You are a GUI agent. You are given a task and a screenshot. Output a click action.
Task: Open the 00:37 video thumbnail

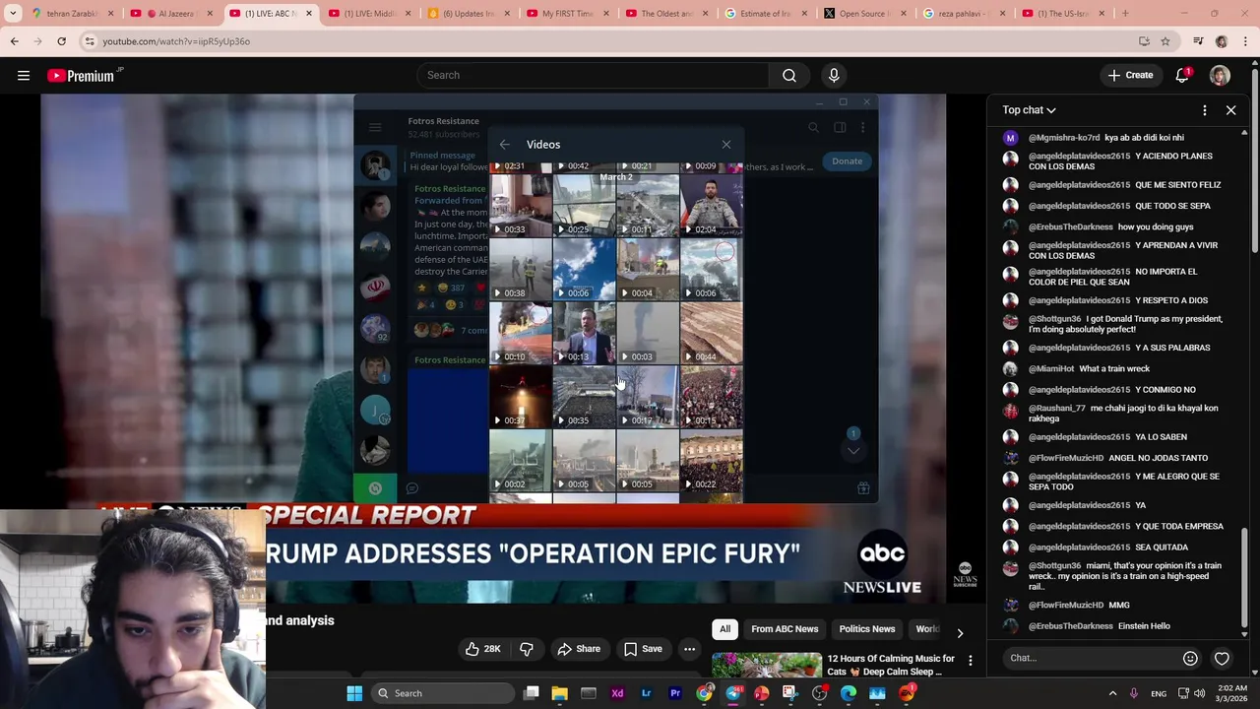[520, 397]
